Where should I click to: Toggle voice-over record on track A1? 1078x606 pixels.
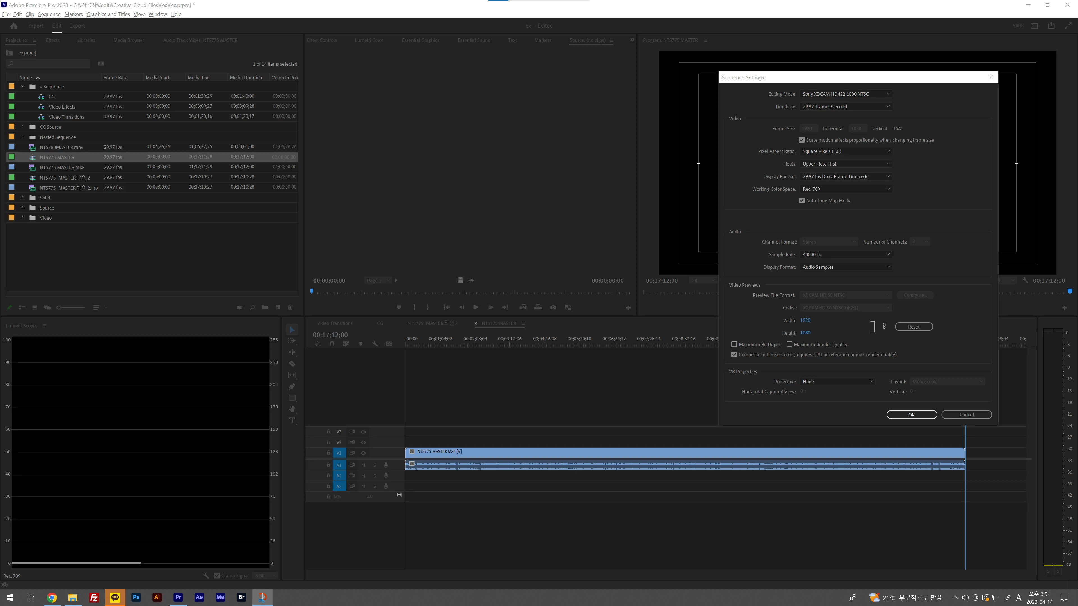click(386, 465)
